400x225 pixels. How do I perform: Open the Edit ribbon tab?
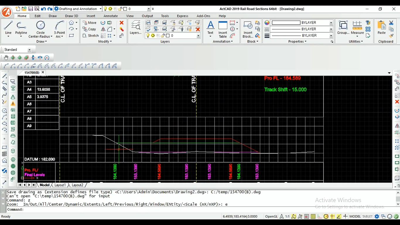click(x=37, y=16)
